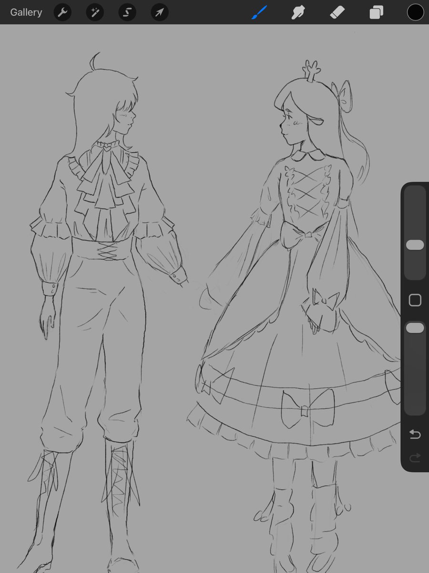
Task: Select the Smudge tool
Action: [298, 12]
